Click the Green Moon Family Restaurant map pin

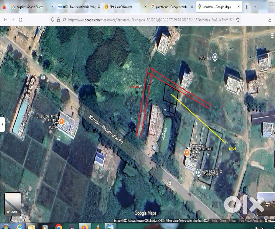pyautogui.click(x=187, y=152)
